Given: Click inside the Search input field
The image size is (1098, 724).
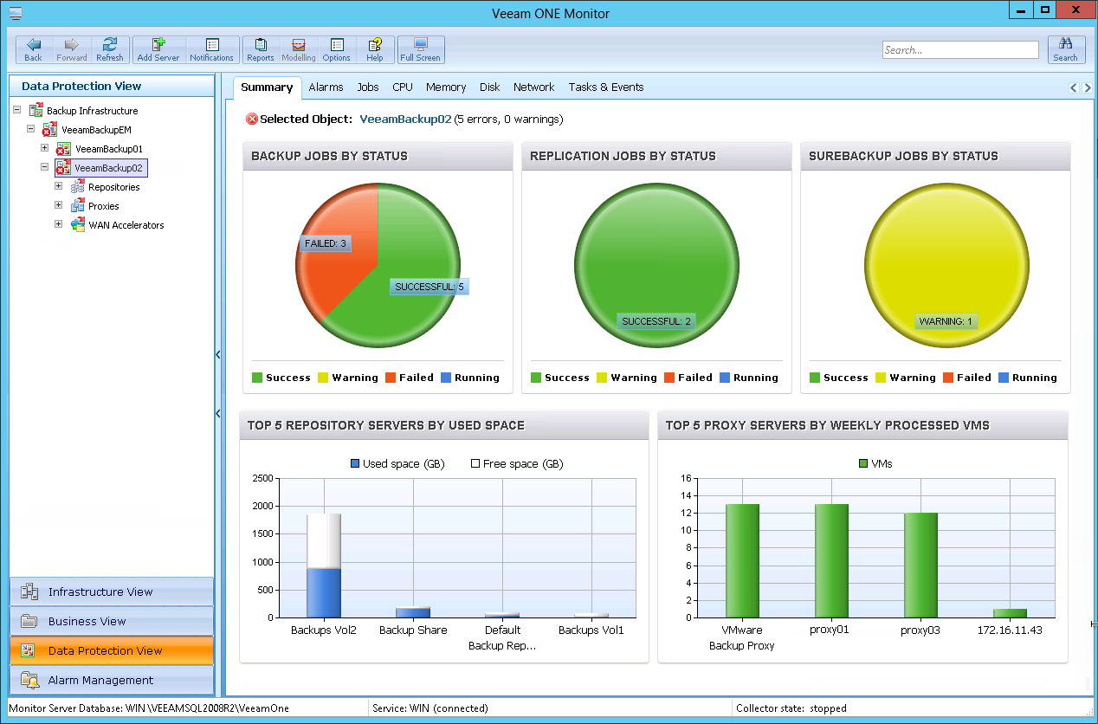Looking at the screenshot, I should click(x=960, y=50).
